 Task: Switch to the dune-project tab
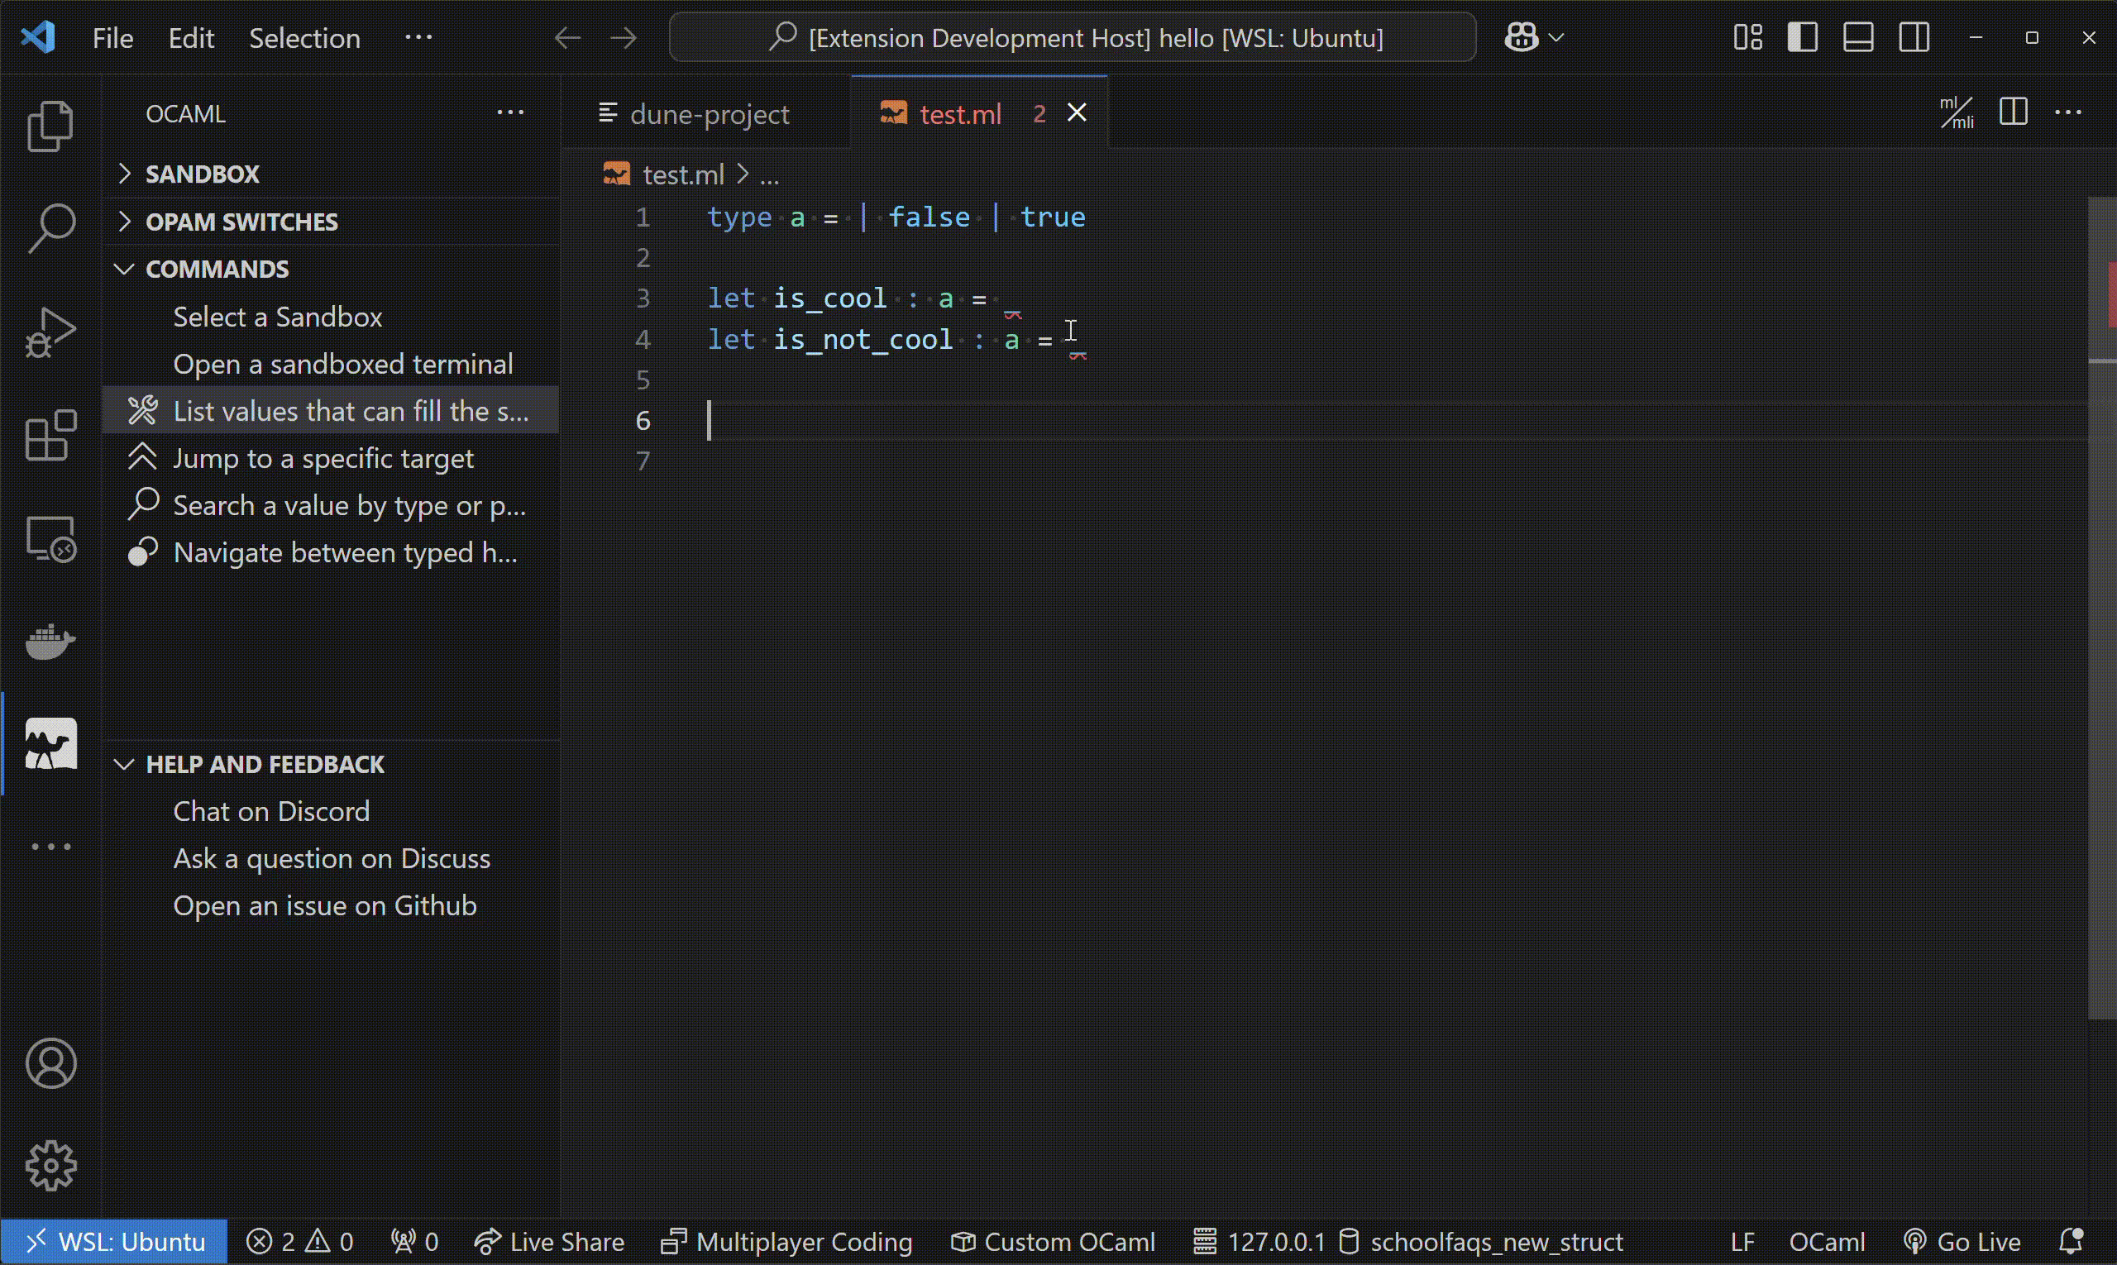coord(710,113)
